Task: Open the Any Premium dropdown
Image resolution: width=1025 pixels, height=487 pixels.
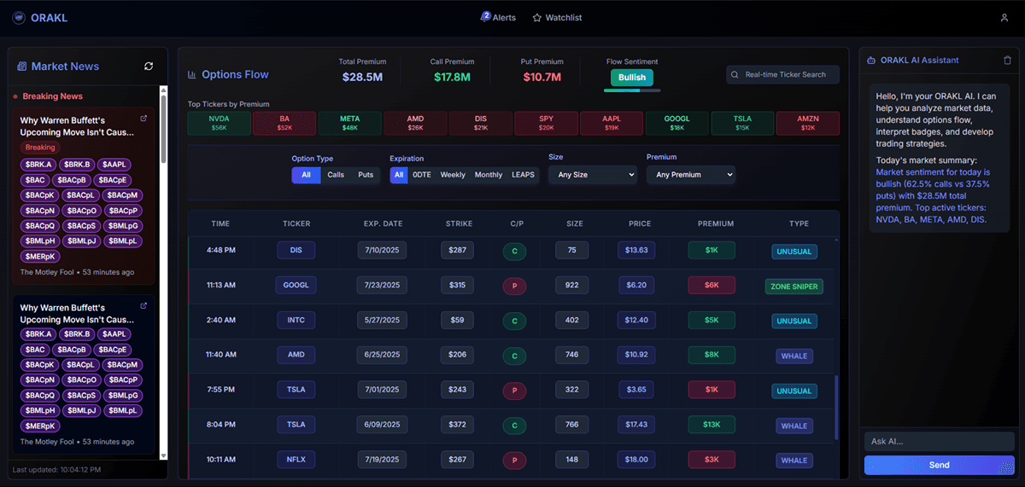Action: 691,175
